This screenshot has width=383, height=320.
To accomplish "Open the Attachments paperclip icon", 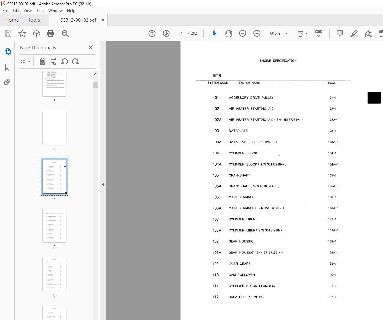I will (7, 82).
